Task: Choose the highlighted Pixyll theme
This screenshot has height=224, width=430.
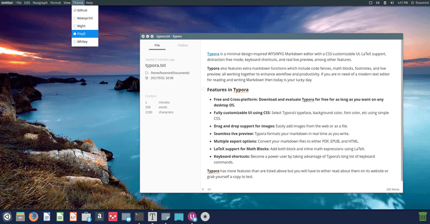Action: [85, 33]
